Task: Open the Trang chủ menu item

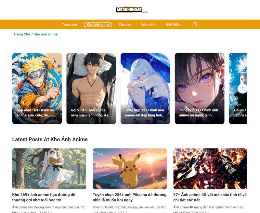Action: tap(70, 24)
